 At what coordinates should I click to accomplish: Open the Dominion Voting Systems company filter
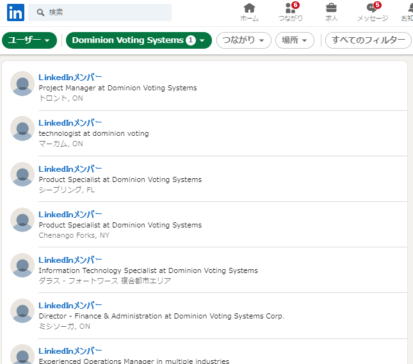pos(139,40)
